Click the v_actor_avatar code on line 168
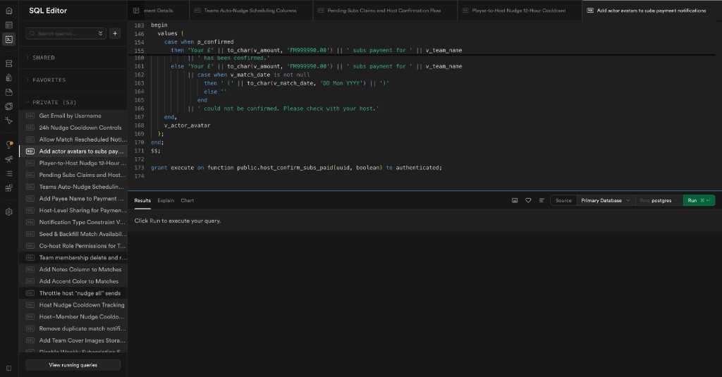Image resolution: width=722 pixels, height=377 pixels. point(187,125)
